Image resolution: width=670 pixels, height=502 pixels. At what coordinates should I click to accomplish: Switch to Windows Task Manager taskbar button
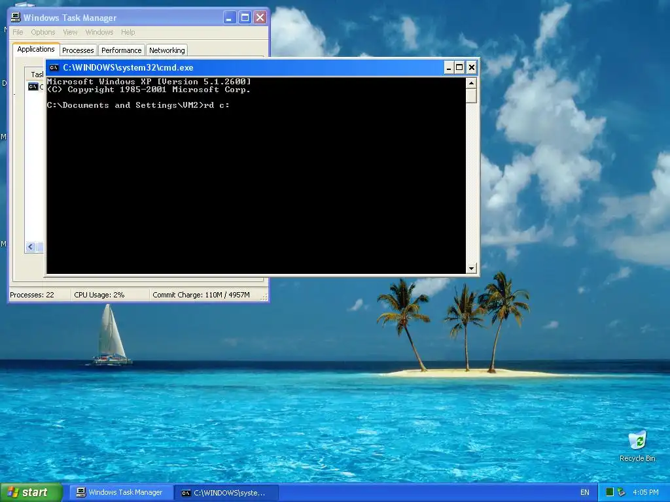122,492
